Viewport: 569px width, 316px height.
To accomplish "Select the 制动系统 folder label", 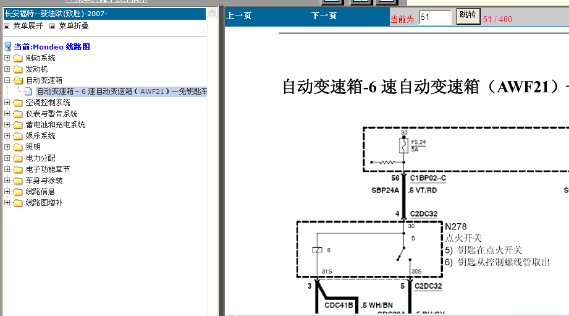I will 40,58.
